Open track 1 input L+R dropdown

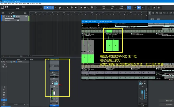[x=11, y=20]
